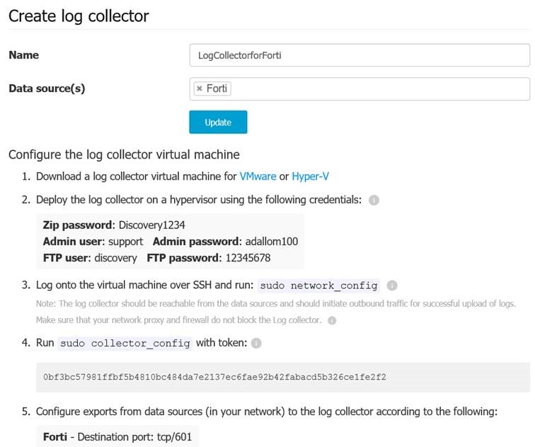Click the Update button
Image resolution: width=535 pixels, height=447 pixels.
pos(218,123)
